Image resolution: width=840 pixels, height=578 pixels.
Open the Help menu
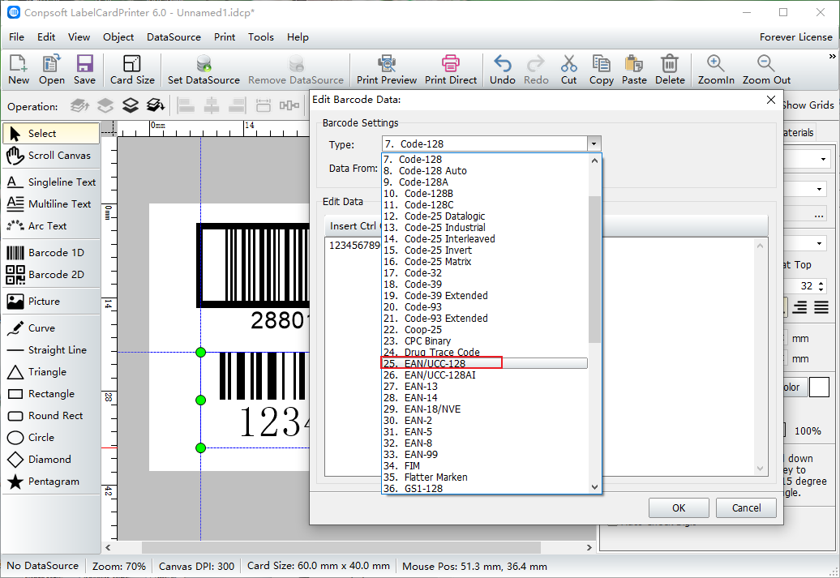pos(298,37)
